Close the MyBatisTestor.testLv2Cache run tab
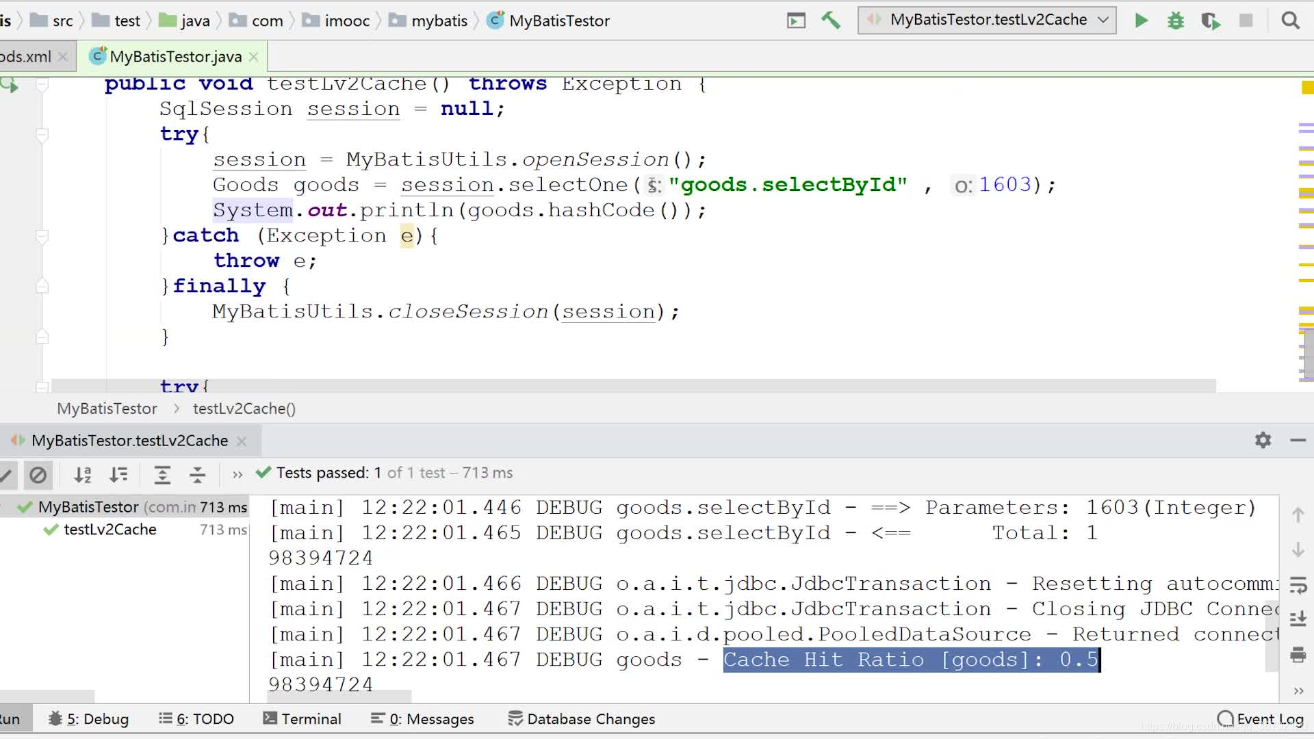1314x739 pixels. pyautogui.click(x=242, y=441)
